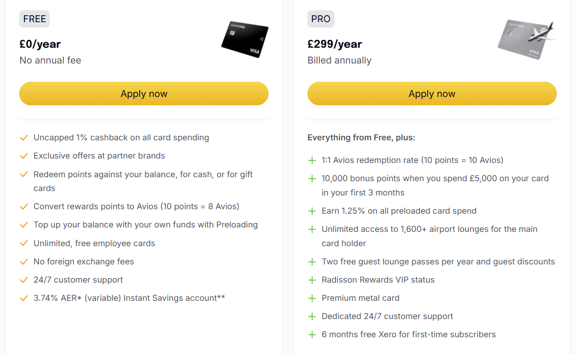Viewport: 576px width, 354px height.
Task: Click the 3.74% AER Instant Savings account text
Action: [129, 298]
